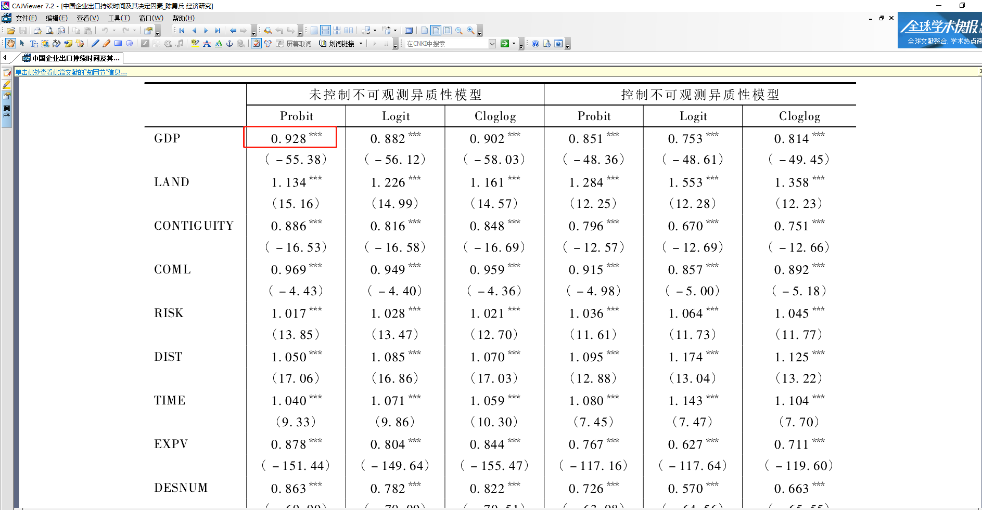Expand the Undo history dropdown
Screen dimensions: 982x510
(114, 31)
